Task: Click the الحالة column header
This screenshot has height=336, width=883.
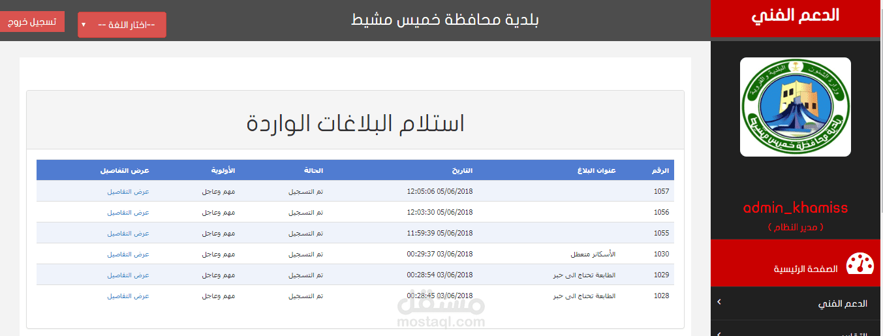Action: click(x=314, y=171)
